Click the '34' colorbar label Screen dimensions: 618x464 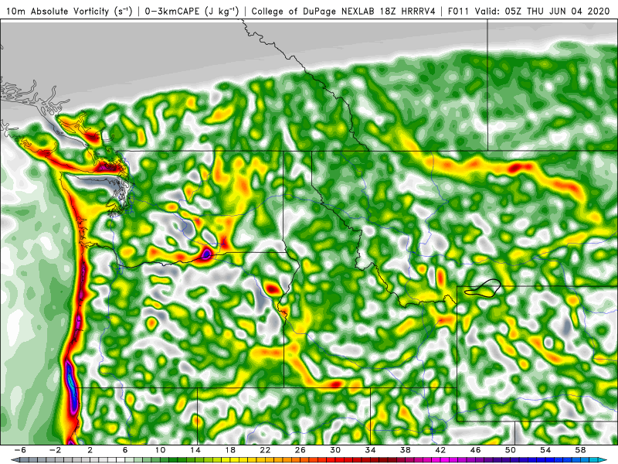click(370, 450)
